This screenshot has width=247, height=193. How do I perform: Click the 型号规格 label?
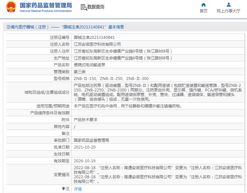[62, 79]
